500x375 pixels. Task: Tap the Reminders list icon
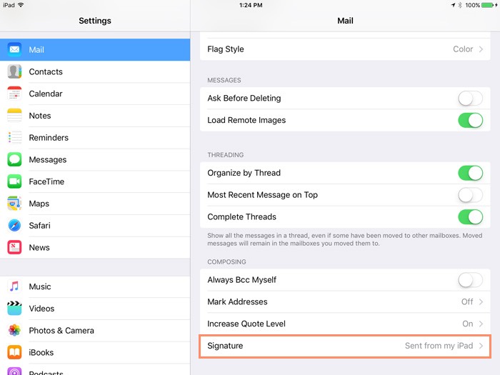click(14, 138)
